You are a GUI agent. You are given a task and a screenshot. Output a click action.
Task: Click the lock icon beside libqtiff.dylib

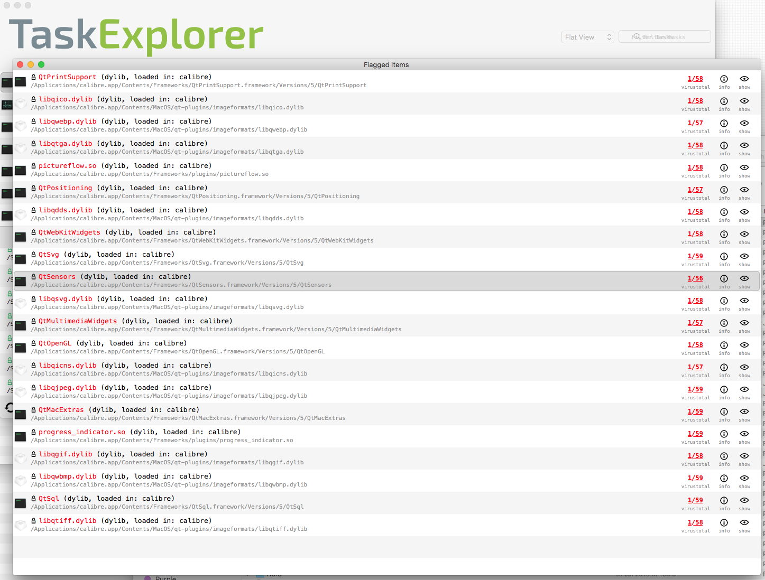tap(34, 520)
